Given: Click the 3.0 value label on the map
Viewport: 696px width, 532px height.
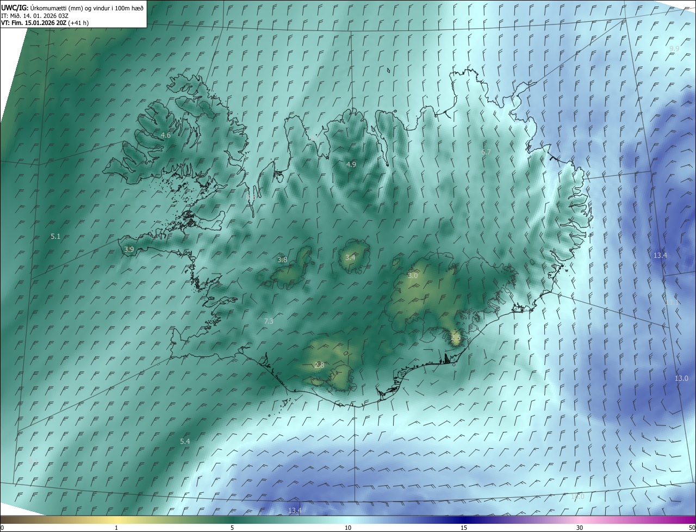Looking at the screenshot, I should 413,276.
